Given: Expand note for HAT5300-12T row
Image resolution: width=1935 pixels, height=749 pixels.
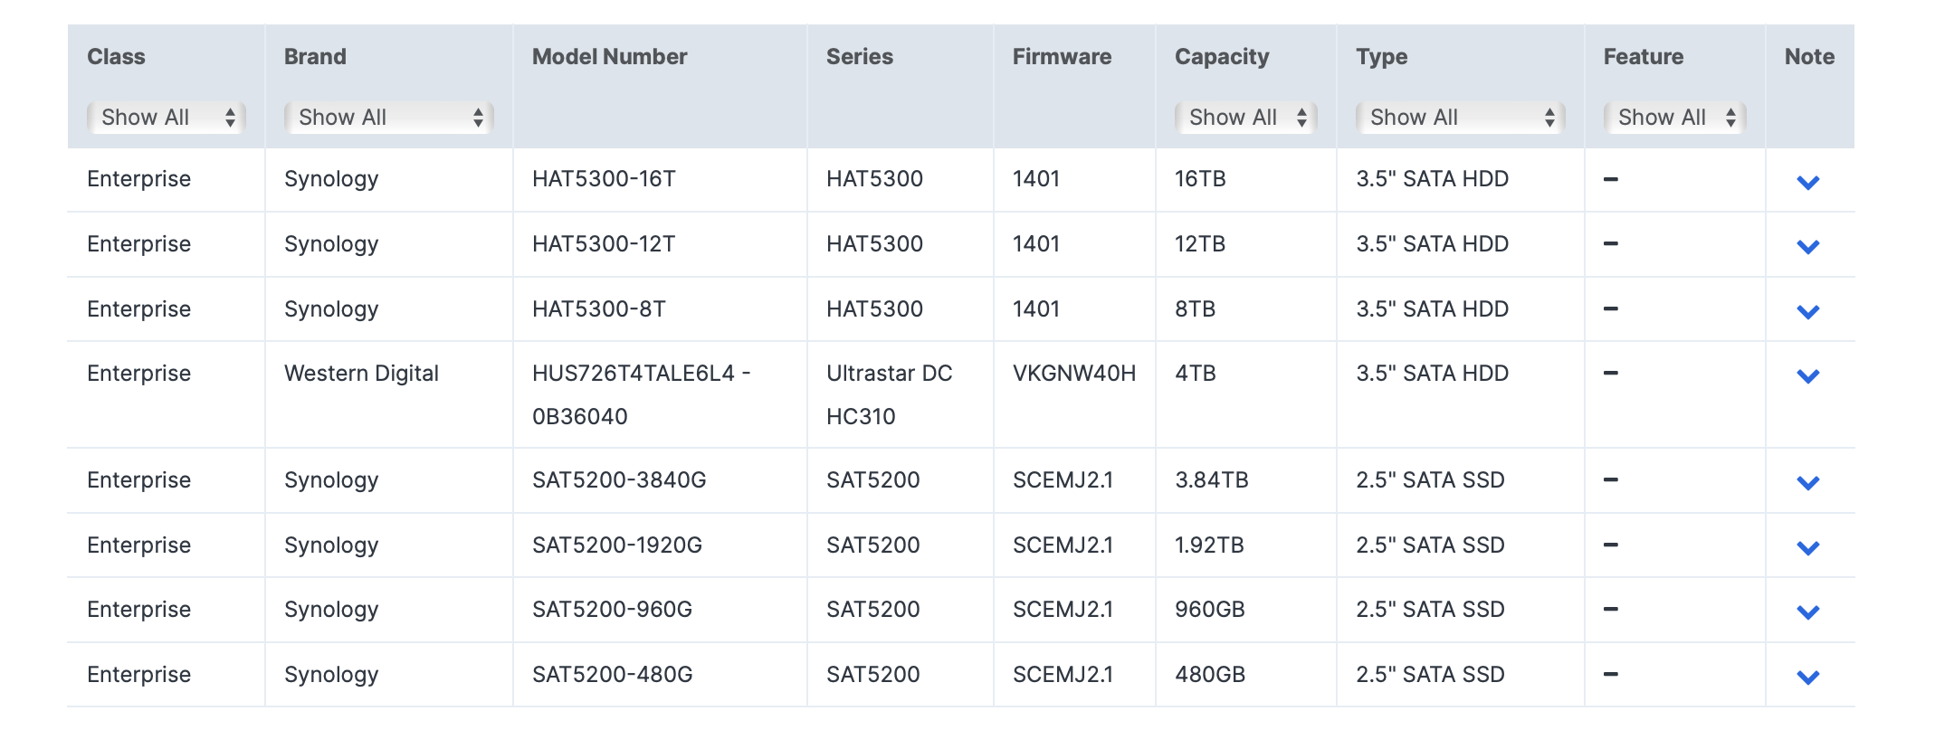Looking at the screenshot, I should [1808, 247].
